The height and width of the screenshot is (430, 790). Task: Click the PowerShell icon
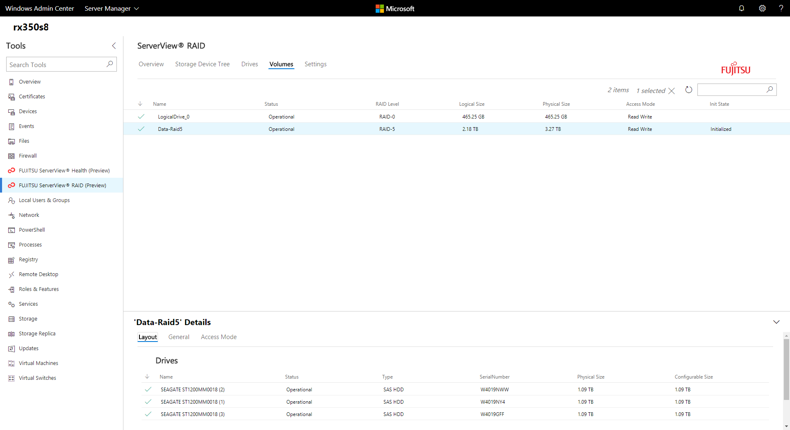(12, 230)
